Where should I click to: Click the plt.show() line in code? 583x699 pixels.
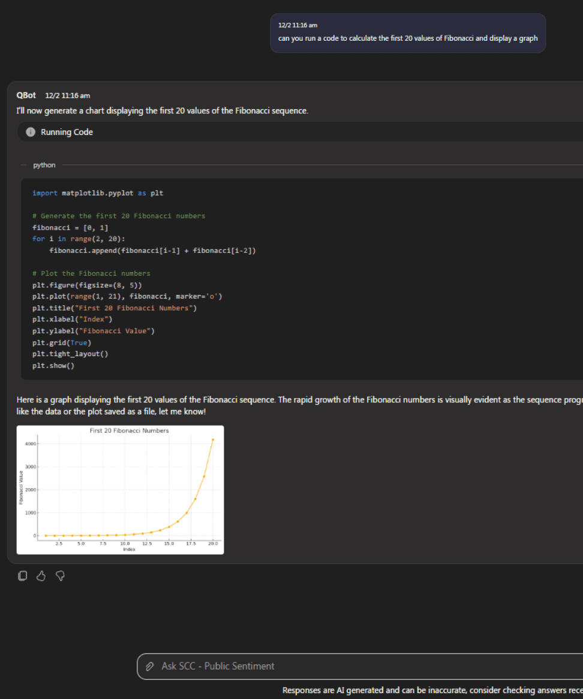pyautogui.click(x=53, y=366)
